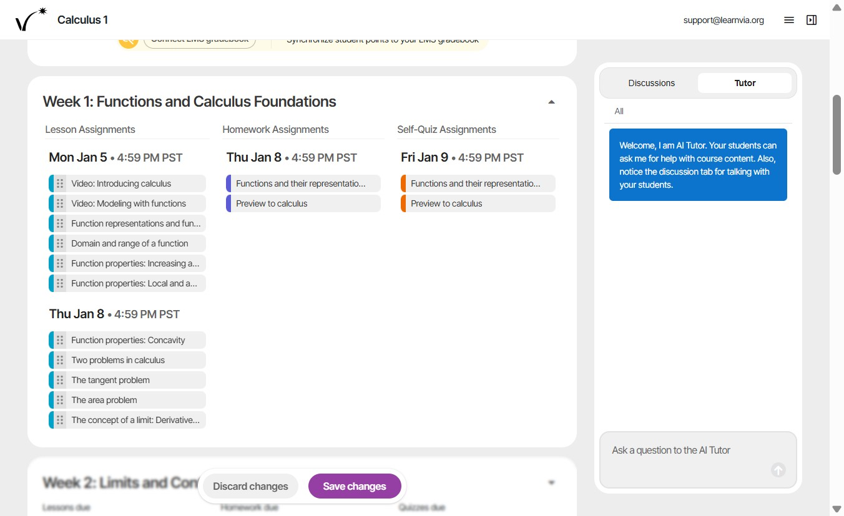The height and width of the screenshot is (516, 844).
Task: Grab drag handle for Two problems in calculus
Action: coord(60,360)
